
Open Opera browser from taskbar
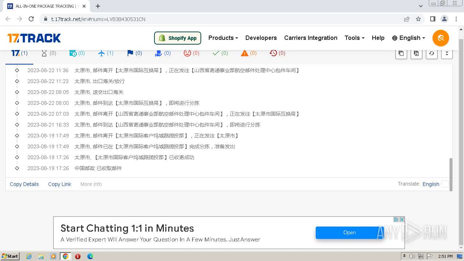[78, 256]
